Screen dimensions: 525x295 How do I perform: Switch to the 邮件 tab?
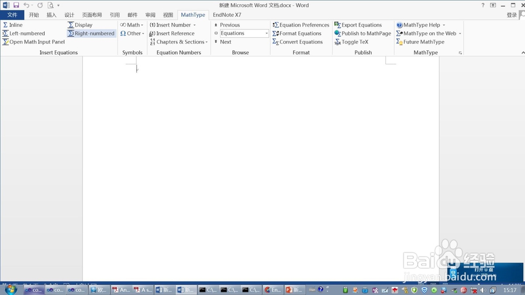133,15
